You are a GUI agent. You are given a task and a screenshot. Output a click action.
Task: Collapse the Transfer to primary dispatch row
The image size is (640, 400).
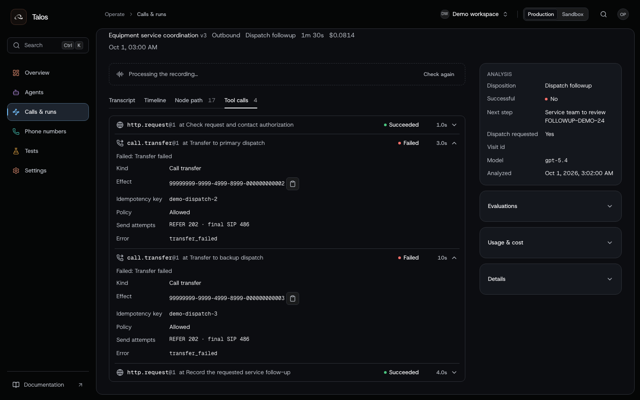(x=287, y=143)
